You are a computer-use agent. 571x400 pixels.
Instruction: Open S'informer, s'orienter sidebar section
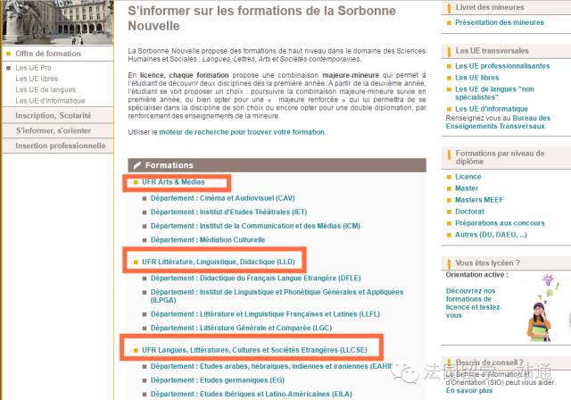(53, 131)
